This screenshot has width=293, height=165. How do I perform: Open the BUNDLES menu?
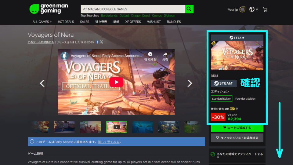pyautogui.click(x=174, y=22)
